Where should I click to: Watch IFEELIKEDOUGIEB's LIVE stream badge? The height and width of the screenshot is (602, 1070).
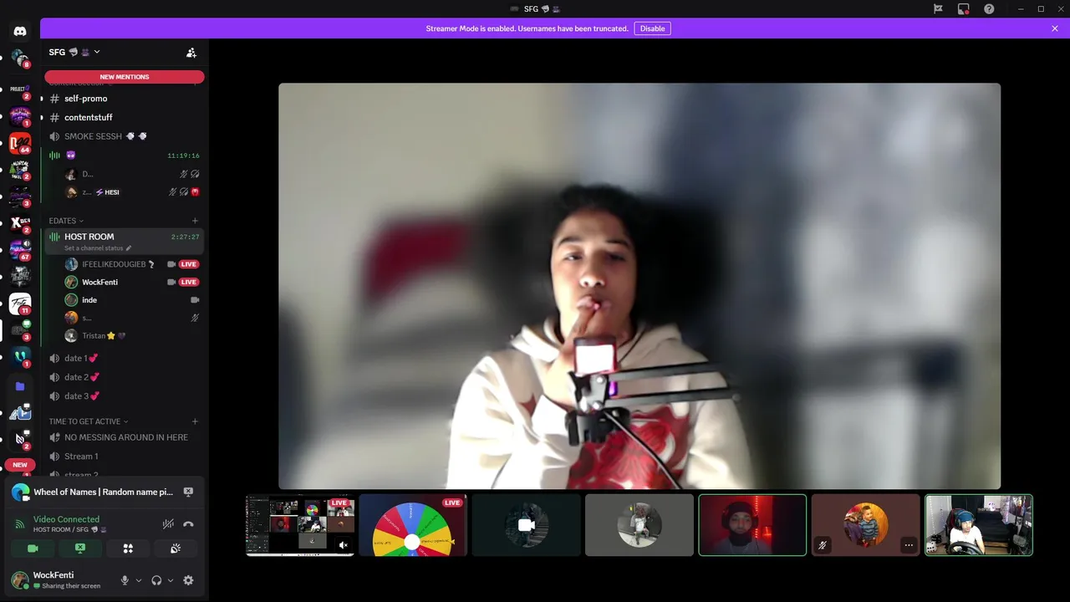[189, 264]
